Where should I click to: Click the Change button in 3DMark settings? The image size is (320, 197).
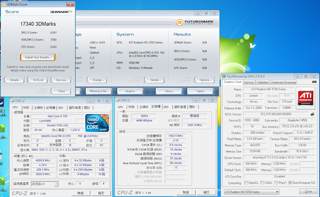[98, 80]
